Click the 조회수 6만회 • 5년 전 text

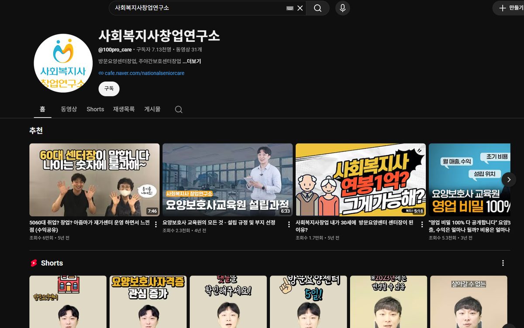pos(49,238)
